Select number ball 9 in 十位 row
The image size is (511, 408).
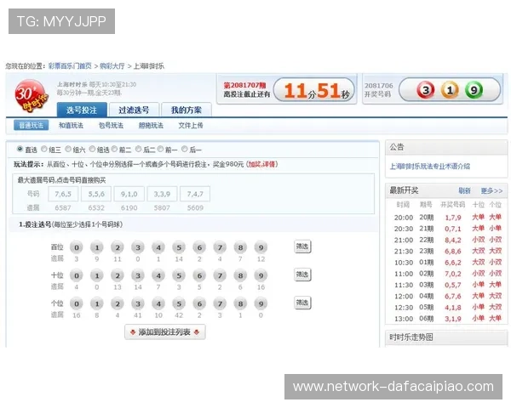tap(261, 275)
